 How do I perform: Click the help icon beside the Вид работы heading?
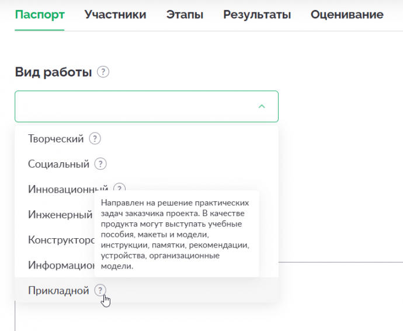[x=103, y=72]
